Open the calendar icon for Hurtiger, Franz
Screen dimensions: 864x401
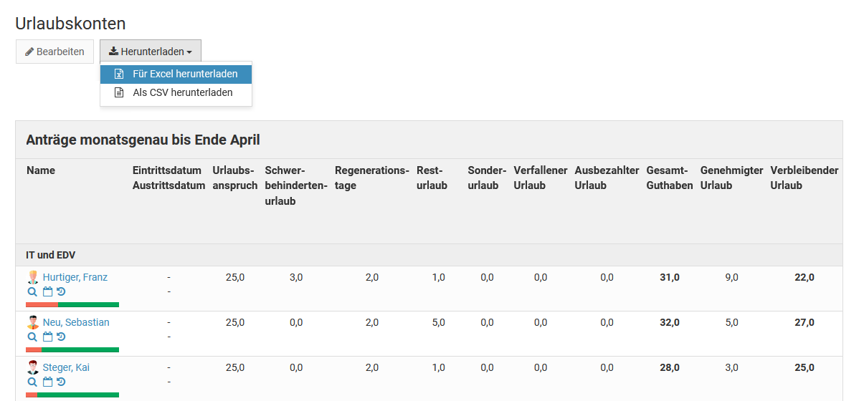point(47,291)
